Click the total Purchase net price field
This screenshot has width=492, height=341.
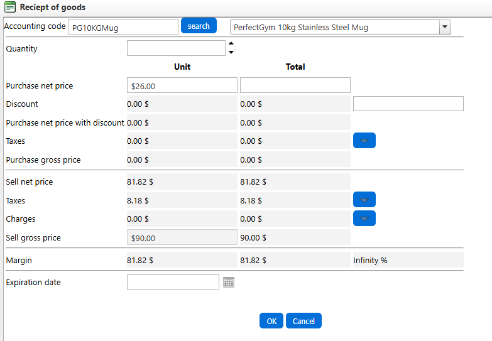point(295,85)
